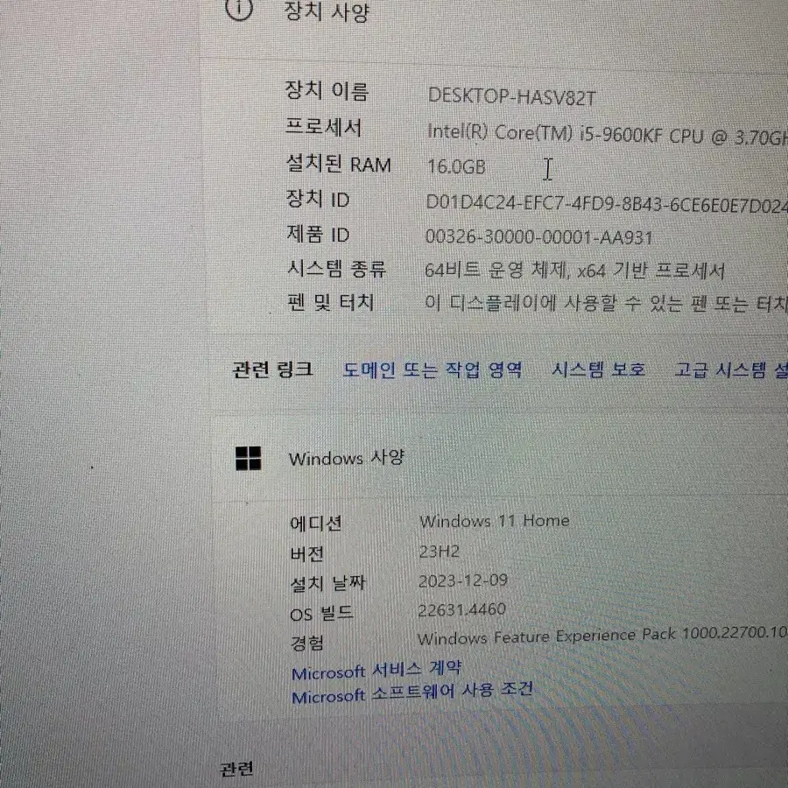Click the info icon beside 장치 사양
The image size is (788, 788).
239,8
